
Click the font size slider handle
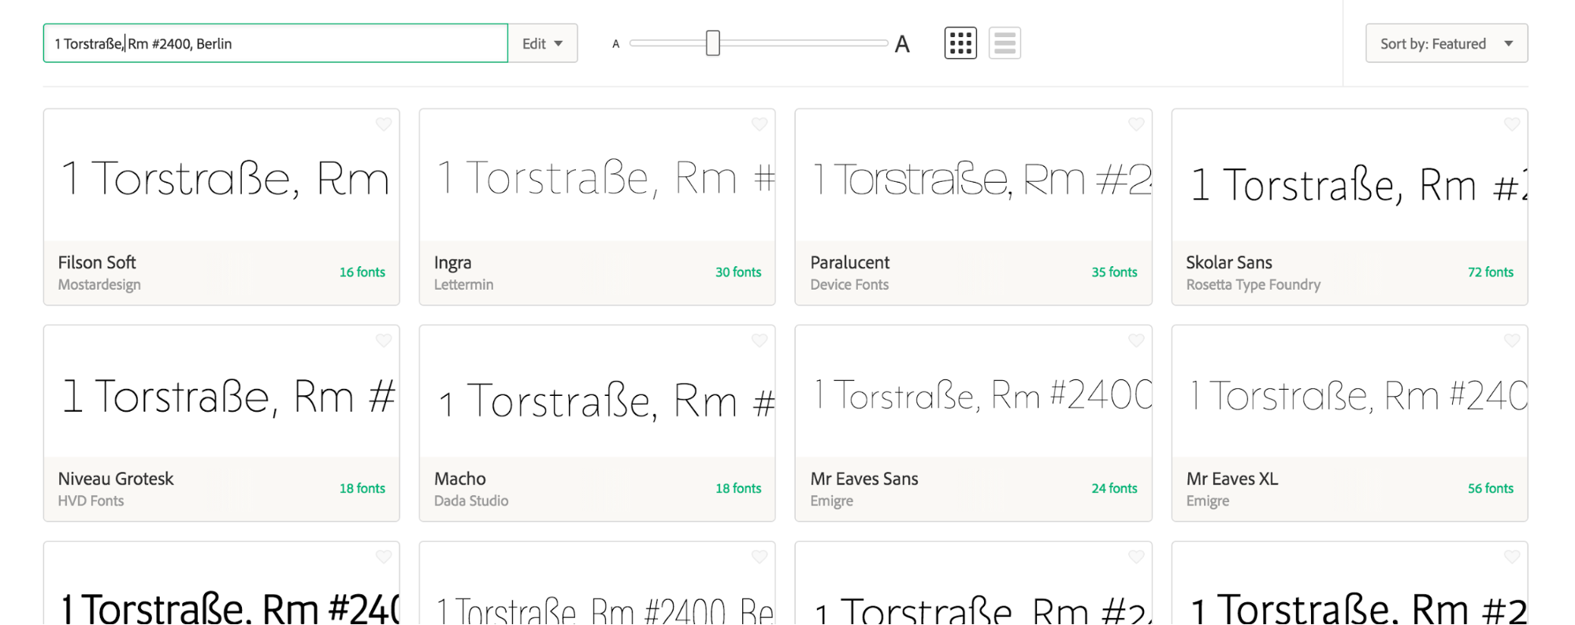pyautogui.click(x=713, y=43)
